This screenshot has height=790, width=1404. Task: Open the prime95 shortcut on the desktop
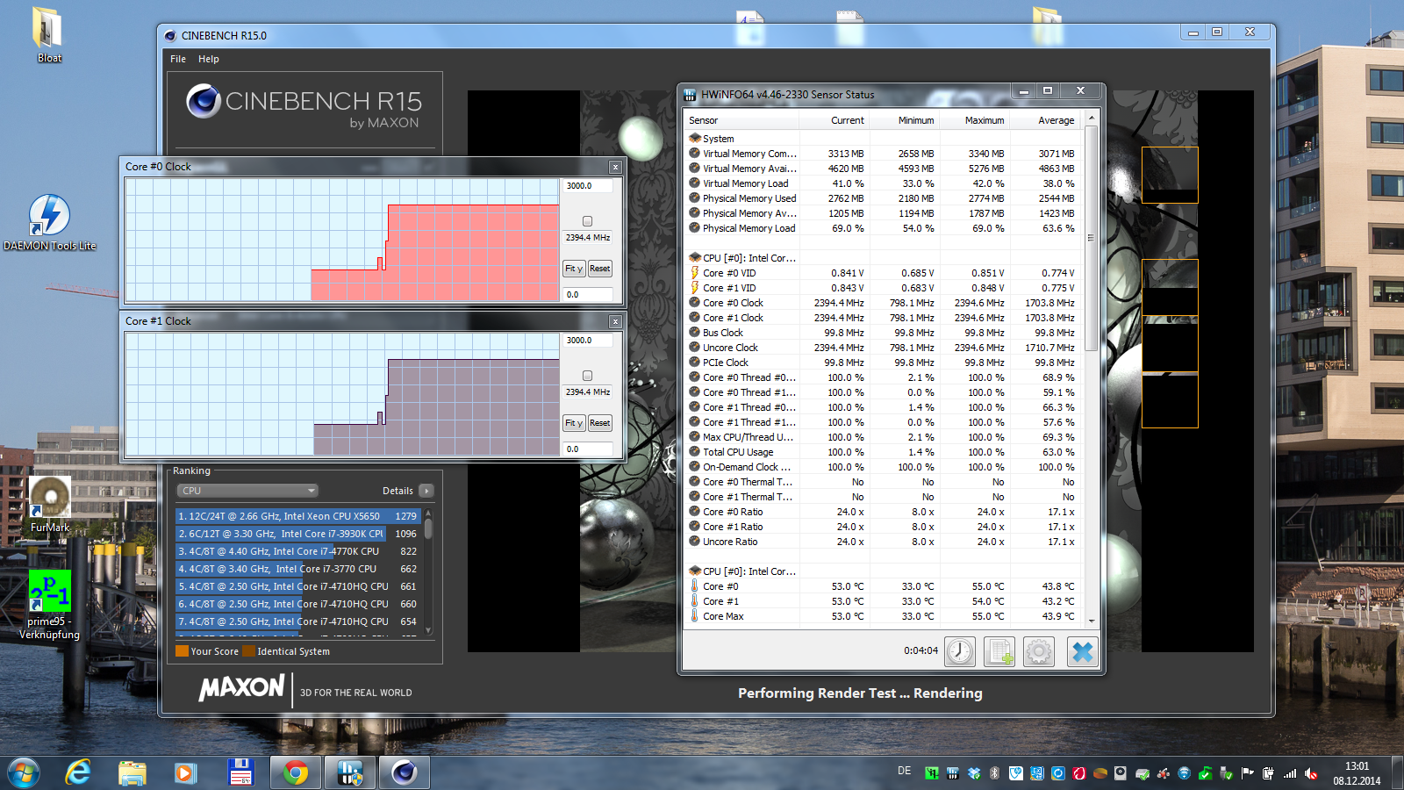(50, 605)
